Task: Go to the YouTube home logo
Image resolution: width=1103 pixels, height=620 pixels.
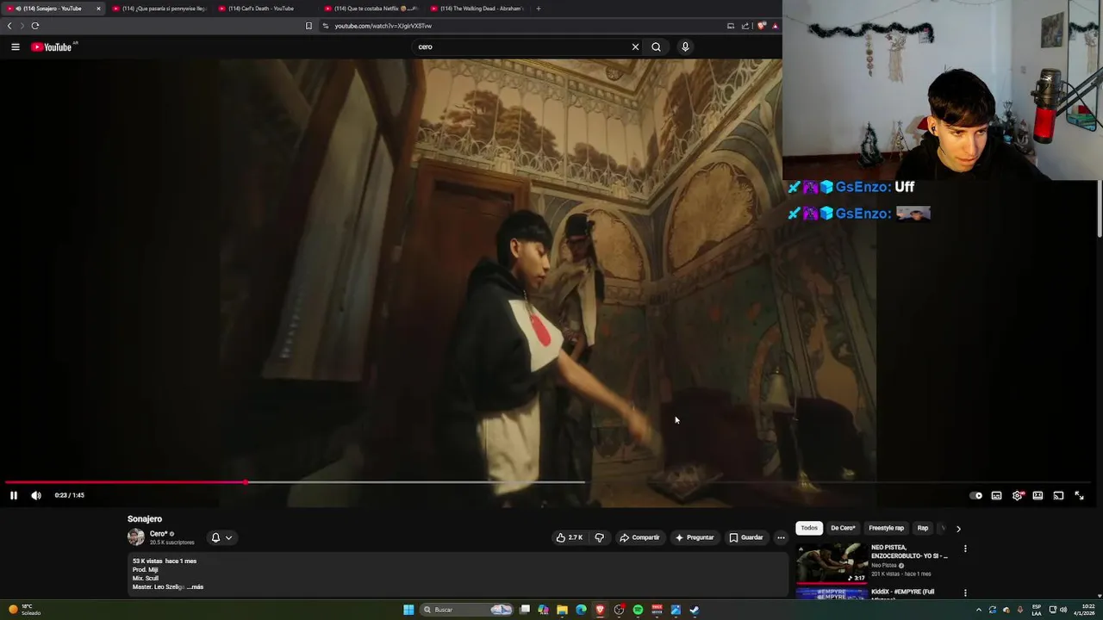Action: coord(53,46)
